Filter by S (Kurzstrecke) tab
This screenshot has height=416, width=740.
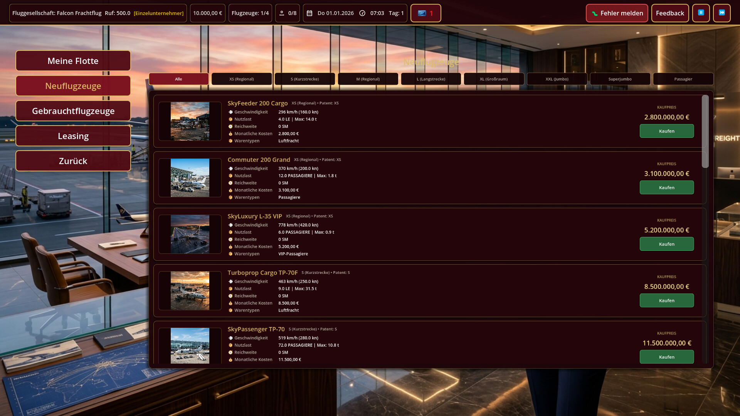coord(305,79)
